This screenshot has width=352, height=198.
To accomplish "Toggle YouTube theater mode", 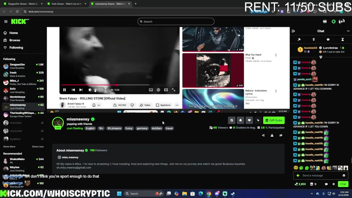I will (166, 90).
